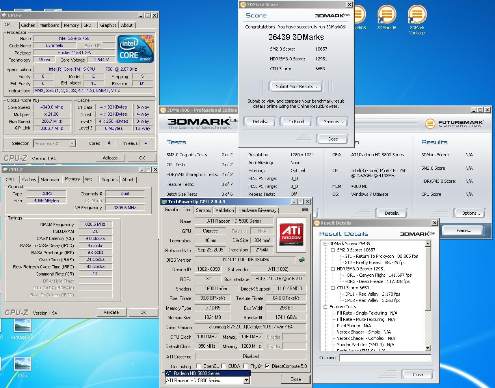Click the 3DMark Score title bar icon
The width and height of the screenshot is (495, 388).
pos(243,5)
